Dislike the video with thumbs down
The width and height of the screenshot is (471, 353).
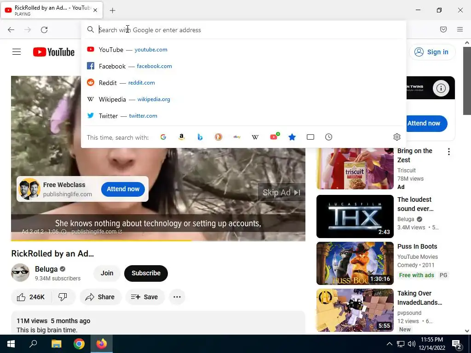tap(63, 297)
